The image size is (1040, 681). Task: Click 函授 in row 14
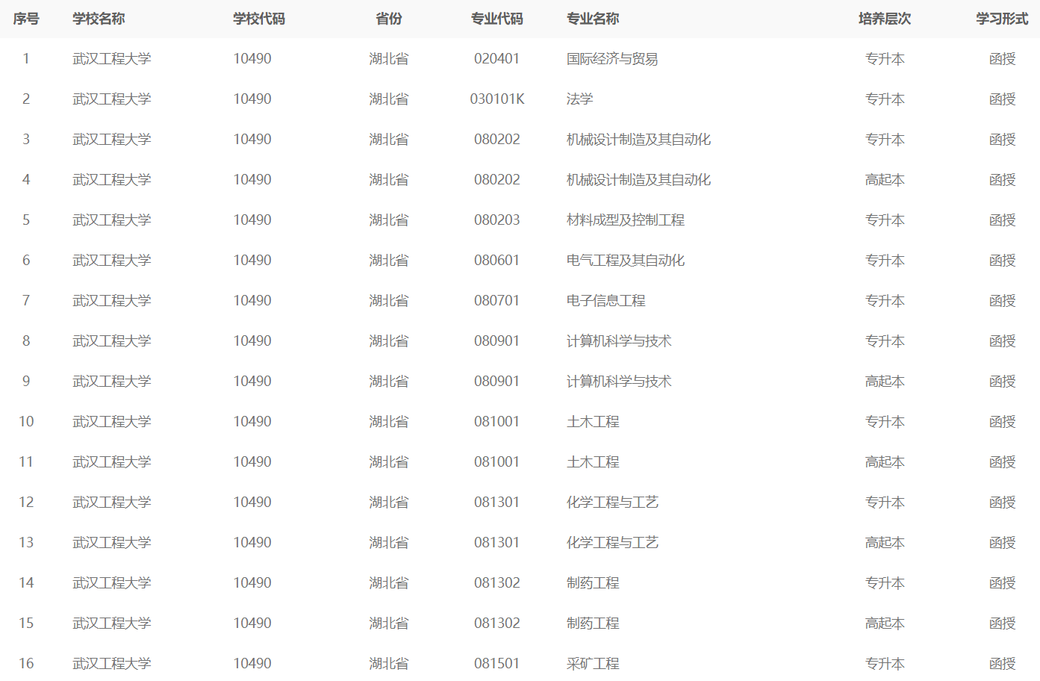[1002, 583]
